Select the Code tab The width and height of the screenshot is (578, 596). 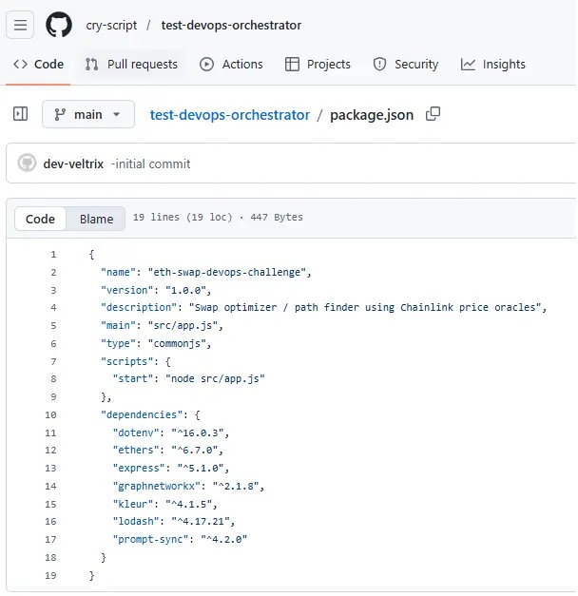(38, 65)
